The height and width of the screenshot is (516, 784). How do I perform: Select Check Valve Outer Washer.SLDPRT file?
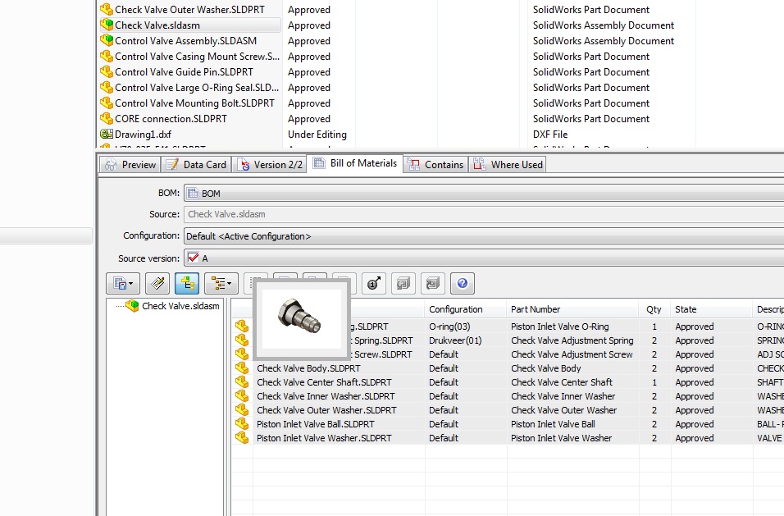pyautogui.click(x=189, y=10)
